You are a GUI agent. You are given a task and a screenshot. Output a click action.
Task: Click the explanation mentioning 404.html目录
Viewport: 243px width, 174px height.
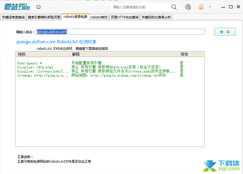pos(116,67)
